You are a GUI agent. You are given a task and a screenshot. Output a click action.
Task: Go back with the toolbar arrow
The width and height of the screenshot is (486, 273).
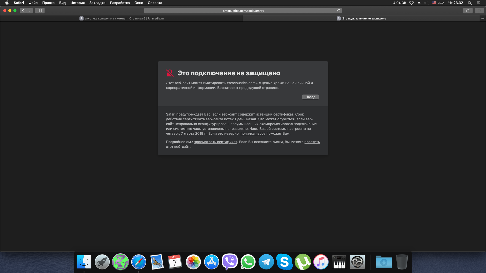(23, 11)
